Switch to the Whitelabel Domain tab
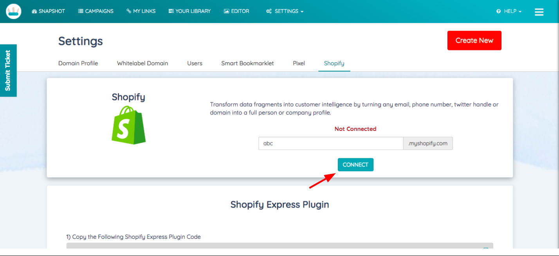 coord(142,63)
